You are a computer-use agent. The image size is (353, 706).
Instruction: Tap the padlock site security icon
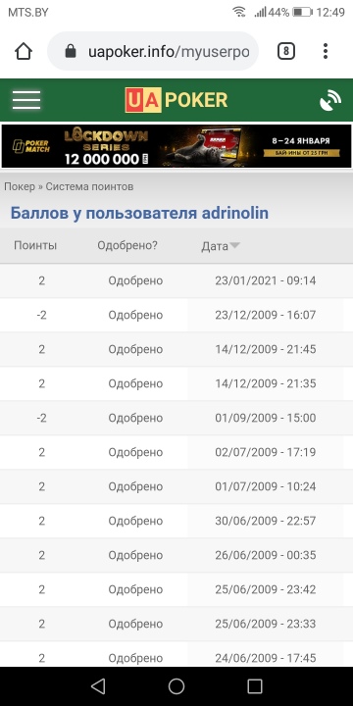(x=71, y=51)
